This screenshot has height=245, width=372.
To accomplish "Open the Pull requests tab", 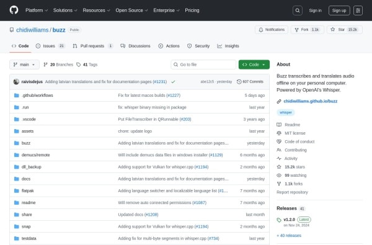I will pyautogui.click(x=93, y=46).
